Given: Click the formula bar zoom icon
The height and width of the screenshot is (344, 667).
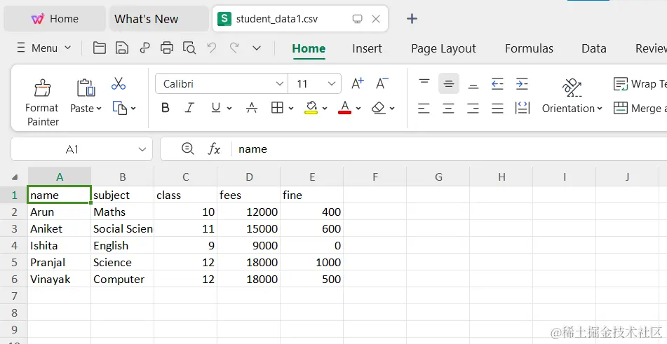Looking at the screenshot, I should tap(187, 149).
